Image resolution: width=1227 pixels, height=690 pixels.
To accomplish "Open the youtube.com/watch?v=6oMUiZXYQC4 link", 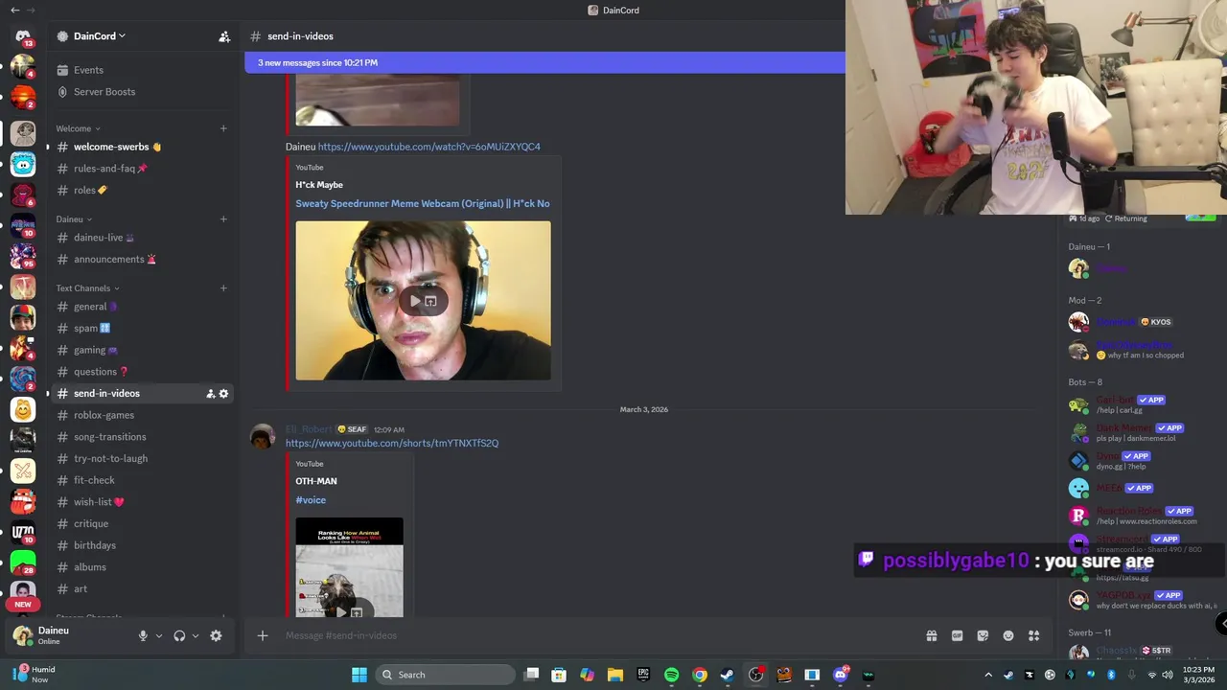I will pos(428,147).
